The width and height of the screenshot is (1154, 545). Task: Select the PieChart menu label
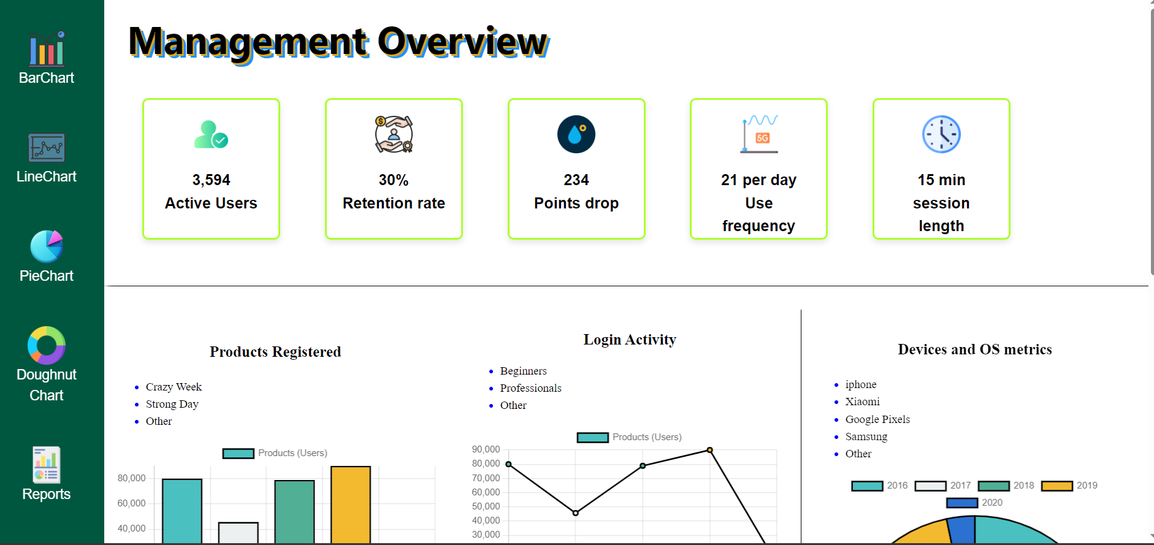(47, 276)
